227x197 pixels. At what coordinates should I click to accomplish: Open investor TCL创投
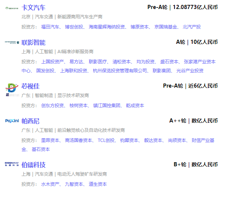coord(106,140)
